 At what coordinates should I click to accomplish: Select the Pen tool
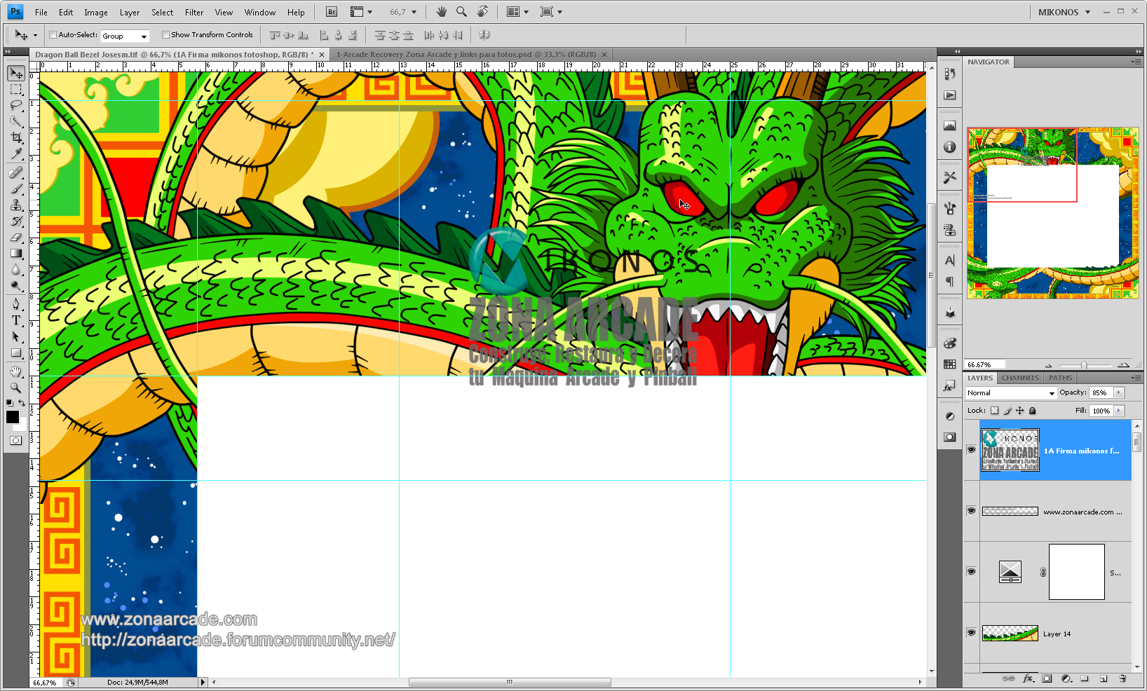[16, 304]
